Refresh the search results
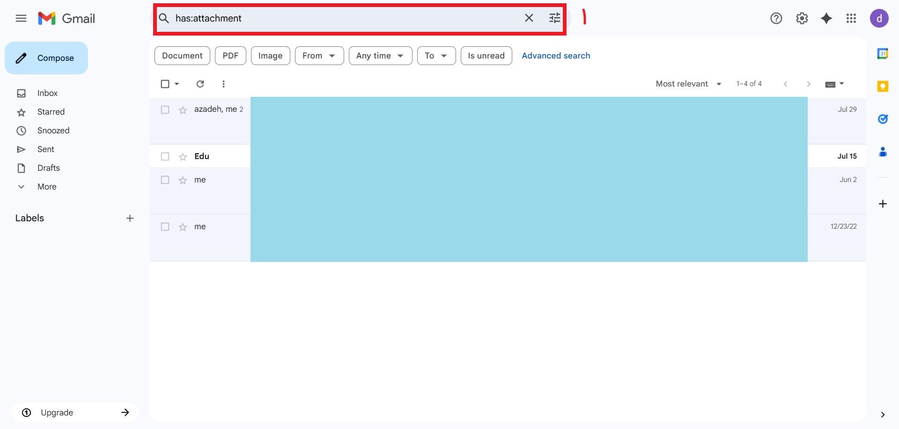This screenshot has width=899, height=429. [200, 84]
